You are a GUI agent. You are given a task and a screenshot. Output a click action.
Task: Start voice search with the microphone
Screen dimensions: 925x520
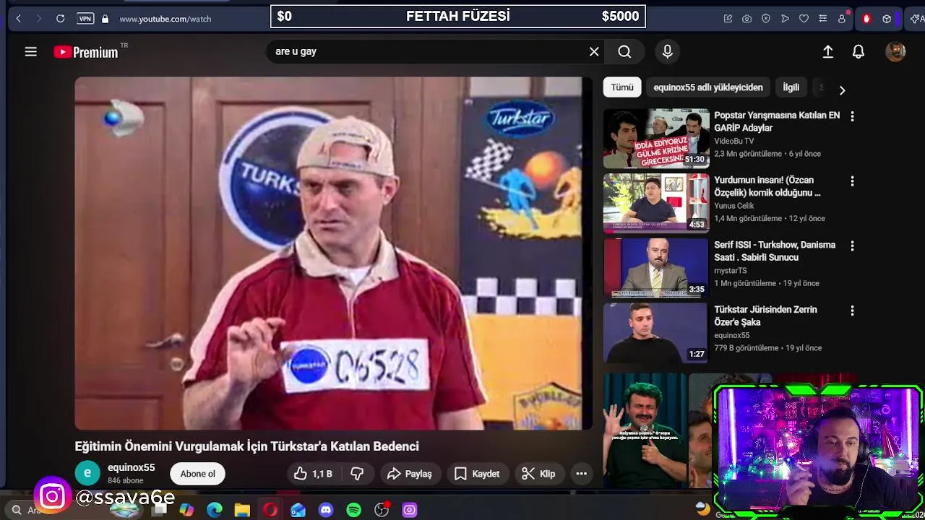[x=668, y=52]
